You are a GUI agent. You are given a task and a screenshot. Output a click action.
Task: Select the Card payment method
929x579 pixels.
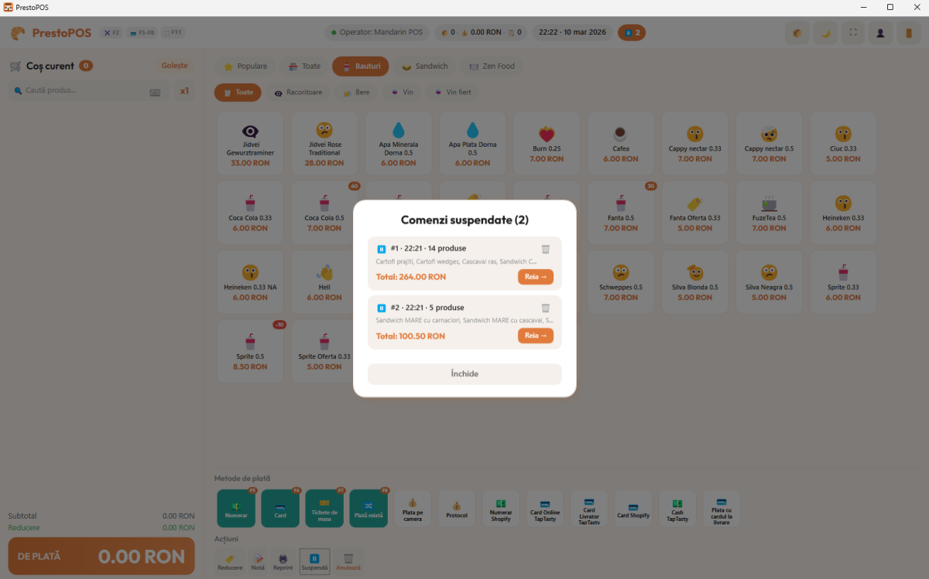point(280,508)
